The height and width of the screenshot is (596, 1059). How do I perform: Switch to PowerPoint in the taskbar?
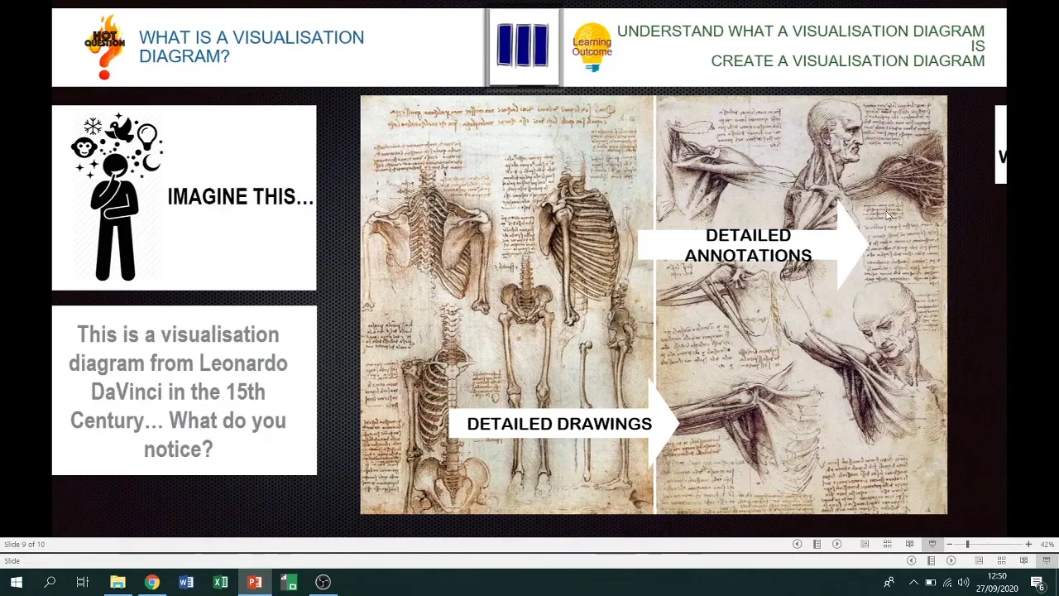pos(255,583)
